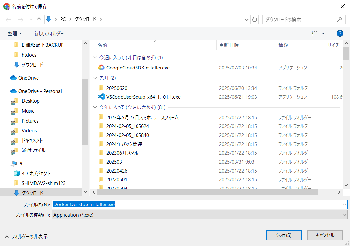Collapse the 先月 group
This screenshot has height=246, width=350.
(x=95, y=78)
